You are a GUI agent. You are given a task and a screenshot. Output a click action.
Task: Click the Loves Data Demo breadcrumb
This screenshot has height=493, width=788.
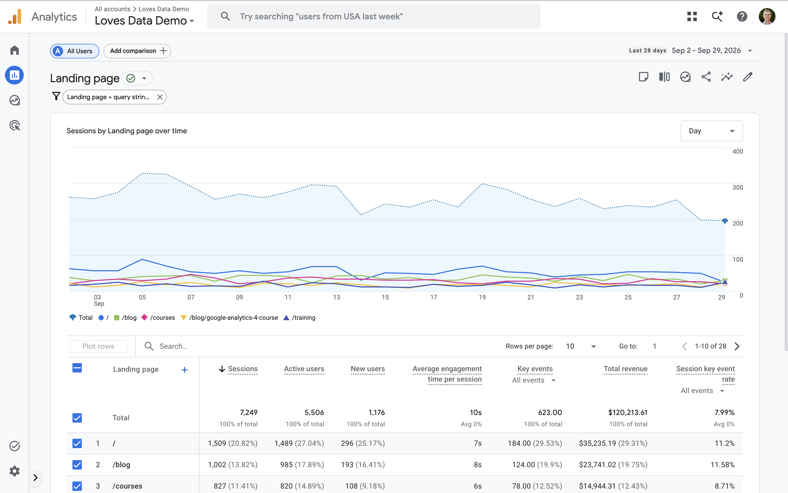point(164,9)
